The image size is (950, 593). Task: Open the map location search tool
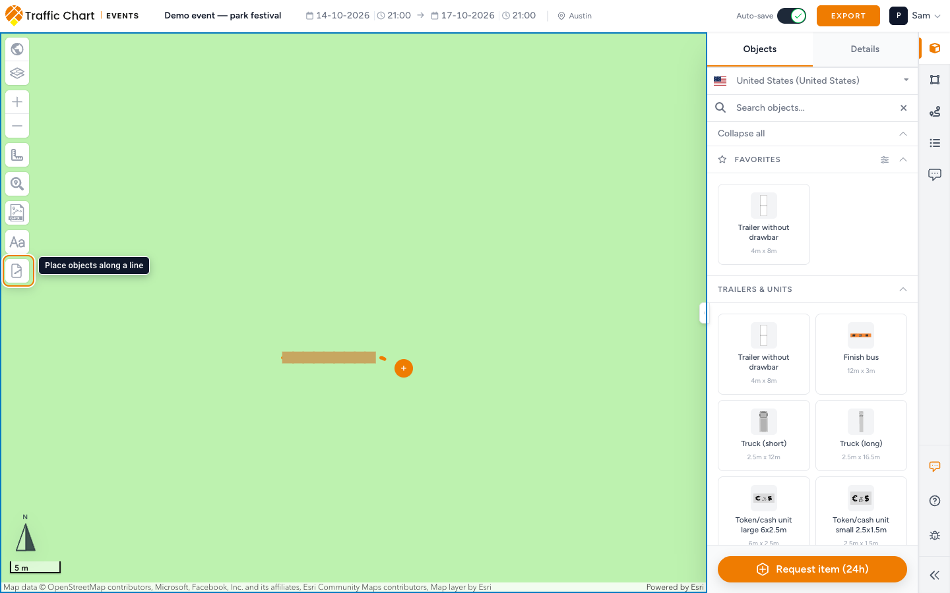17,184
